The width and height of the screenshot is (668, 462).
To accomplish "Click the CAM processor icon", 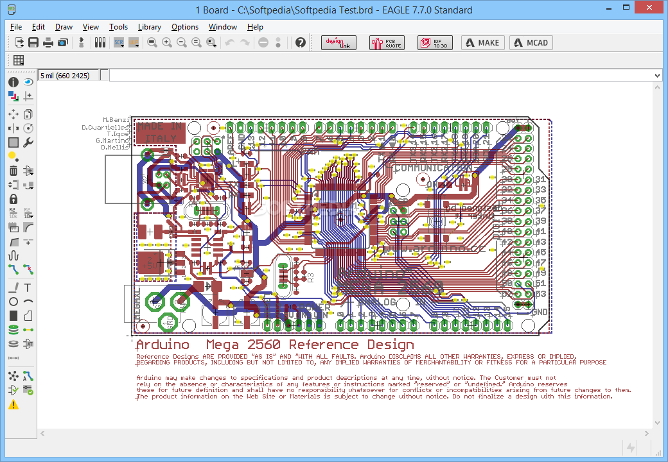I will [x=63, y=42].
